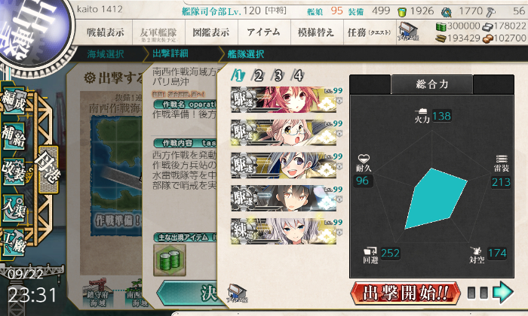The image size is (528, 316).
Task: Open the 入渠 docking icon
Action: [14, 208]
